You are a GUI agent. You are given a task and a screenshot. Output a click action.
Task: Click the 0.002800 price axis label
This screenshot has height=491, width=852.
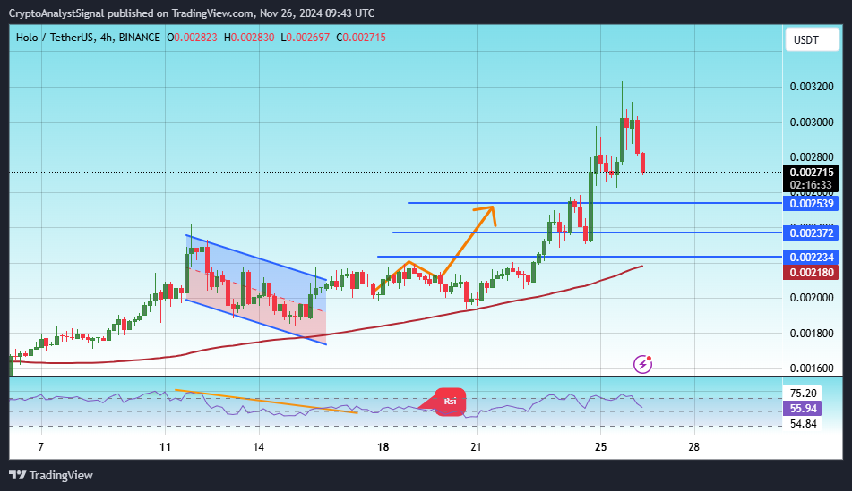coord(812,157)
